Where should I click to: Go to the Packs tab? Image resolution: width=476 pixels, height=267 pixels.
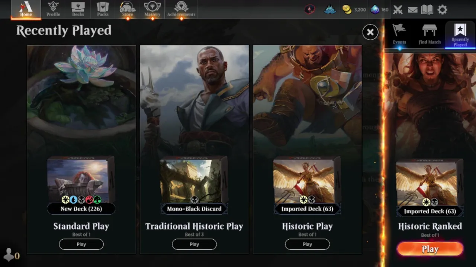tap(103, 9)
